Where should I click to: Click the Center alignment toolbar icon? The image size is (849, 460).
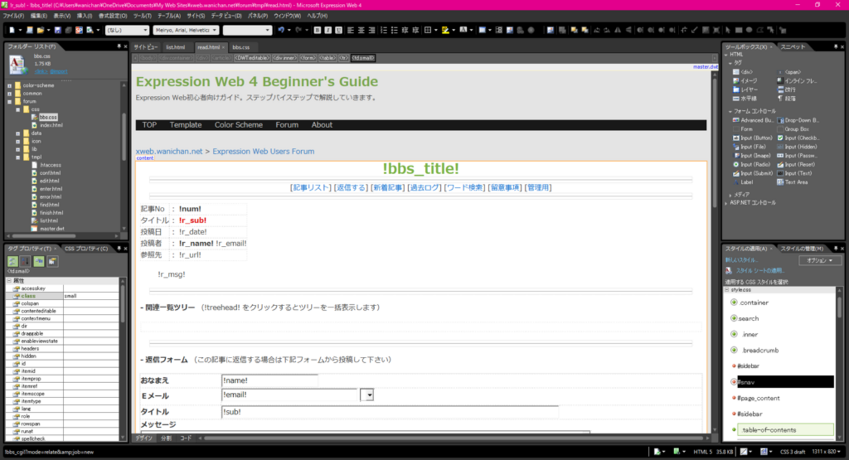pos(360,30)
